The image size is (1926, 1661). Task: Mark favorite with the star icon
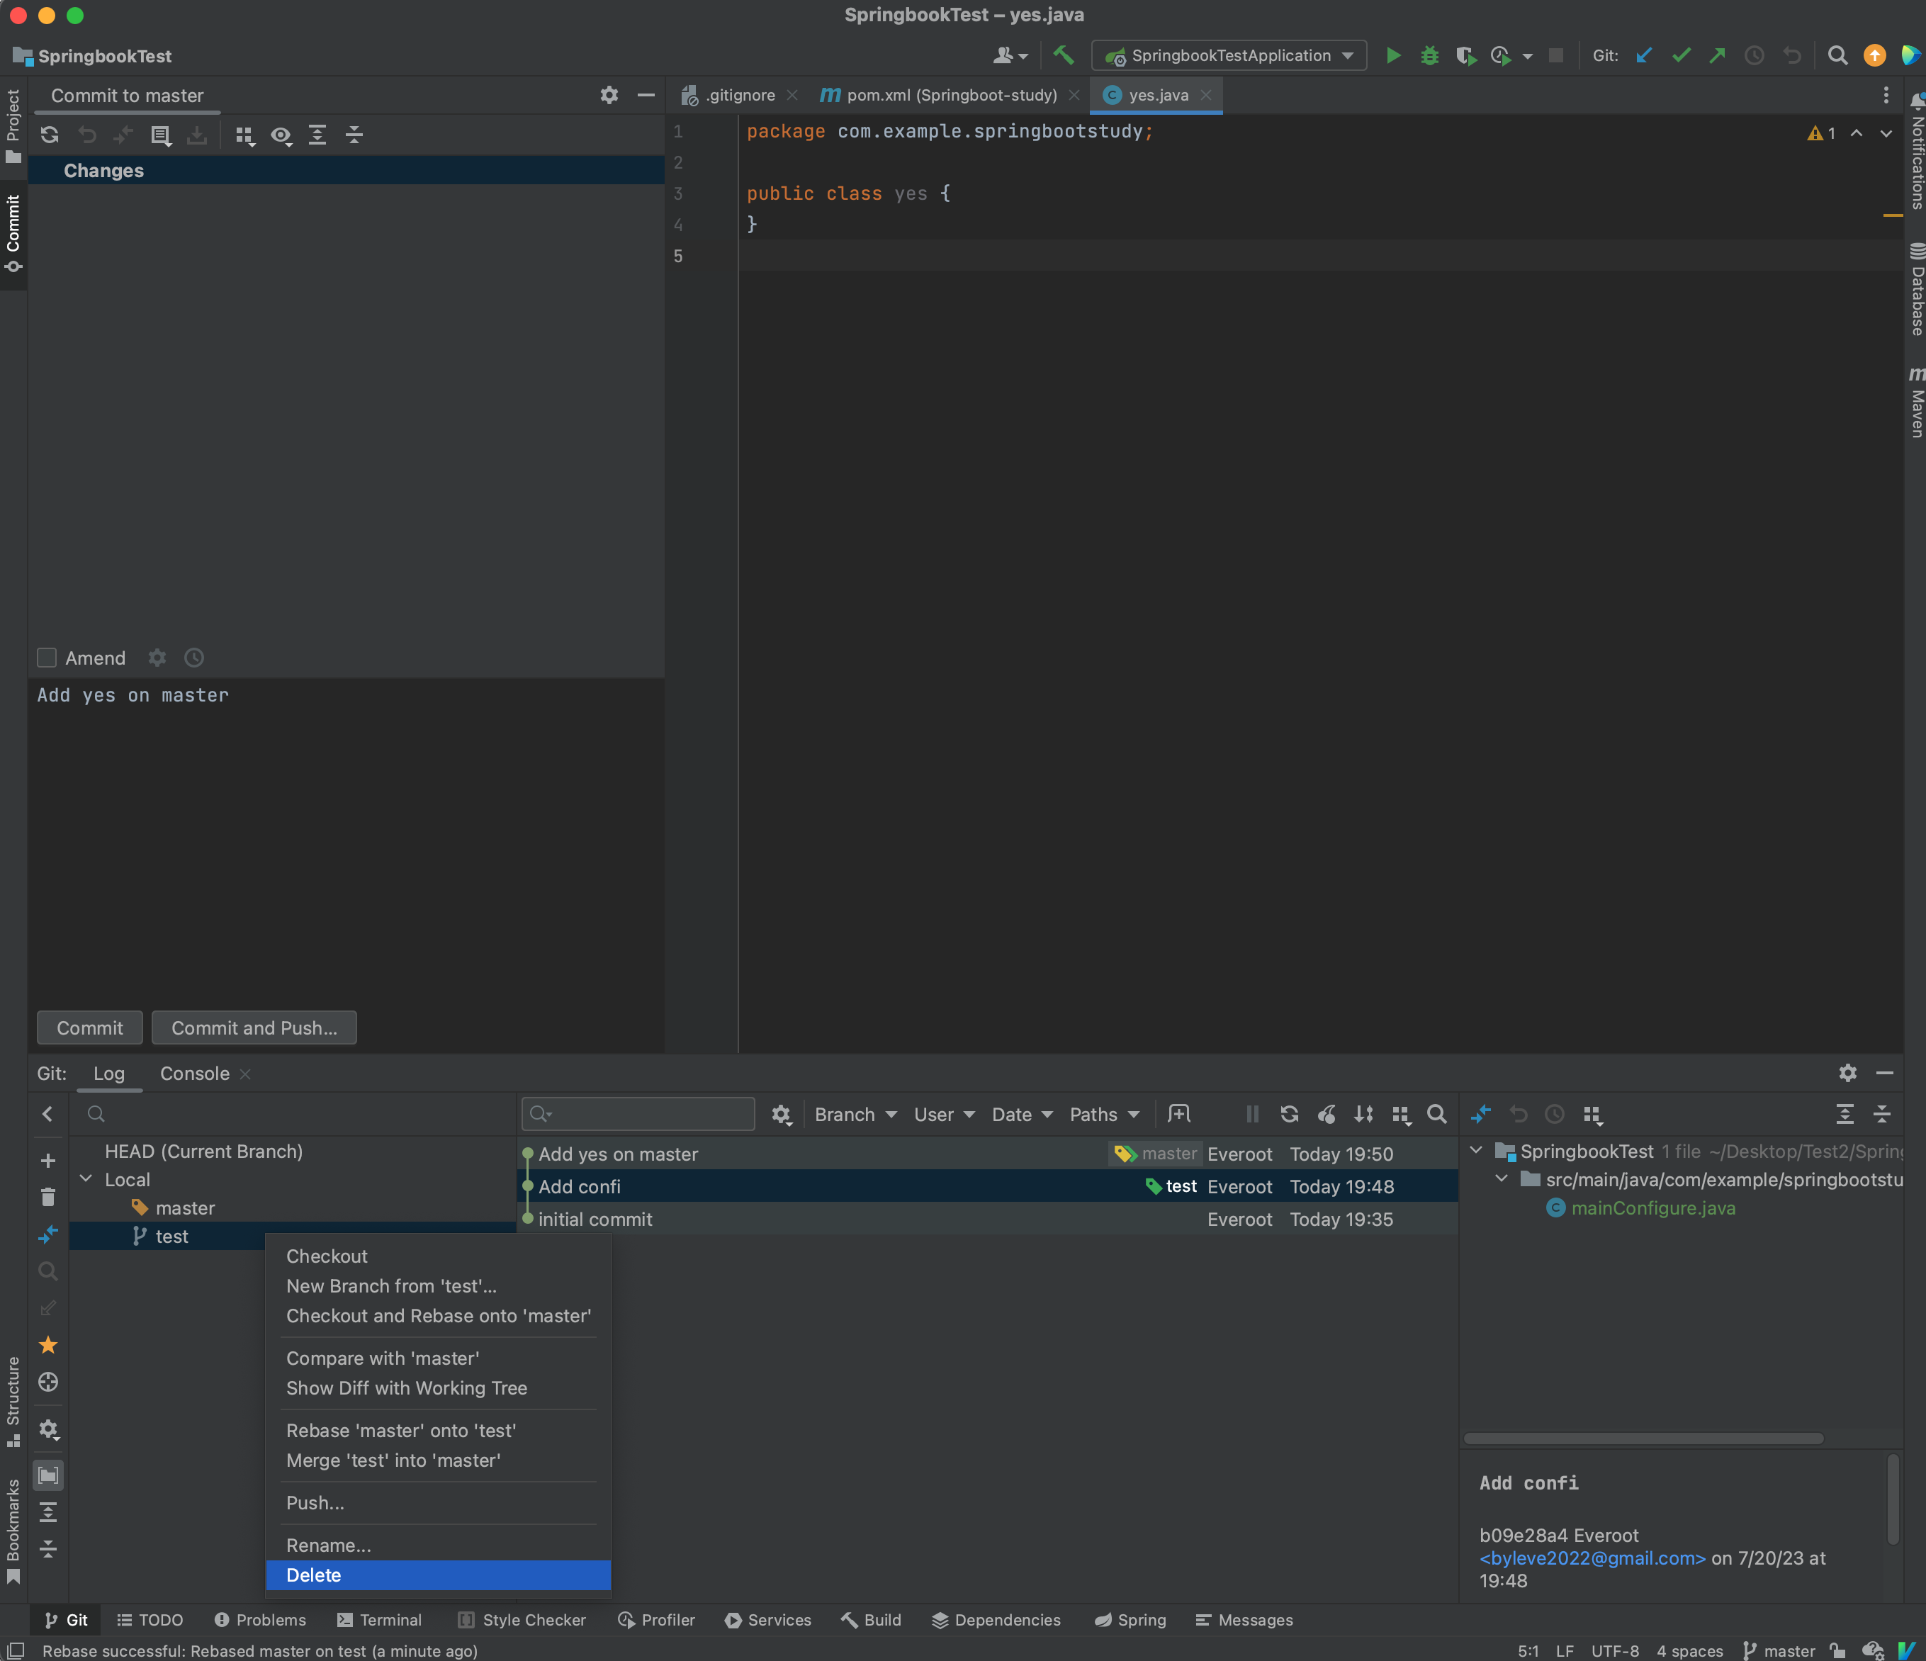click(x=47, y=1345)
